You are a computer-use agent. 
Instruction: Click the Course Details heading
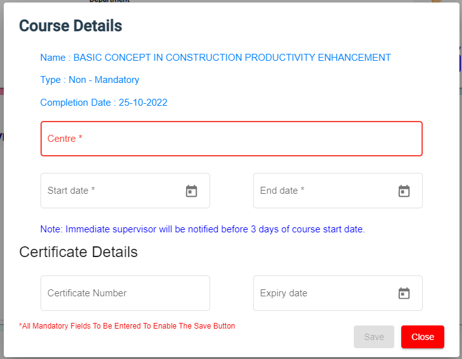tap(70, 26)
